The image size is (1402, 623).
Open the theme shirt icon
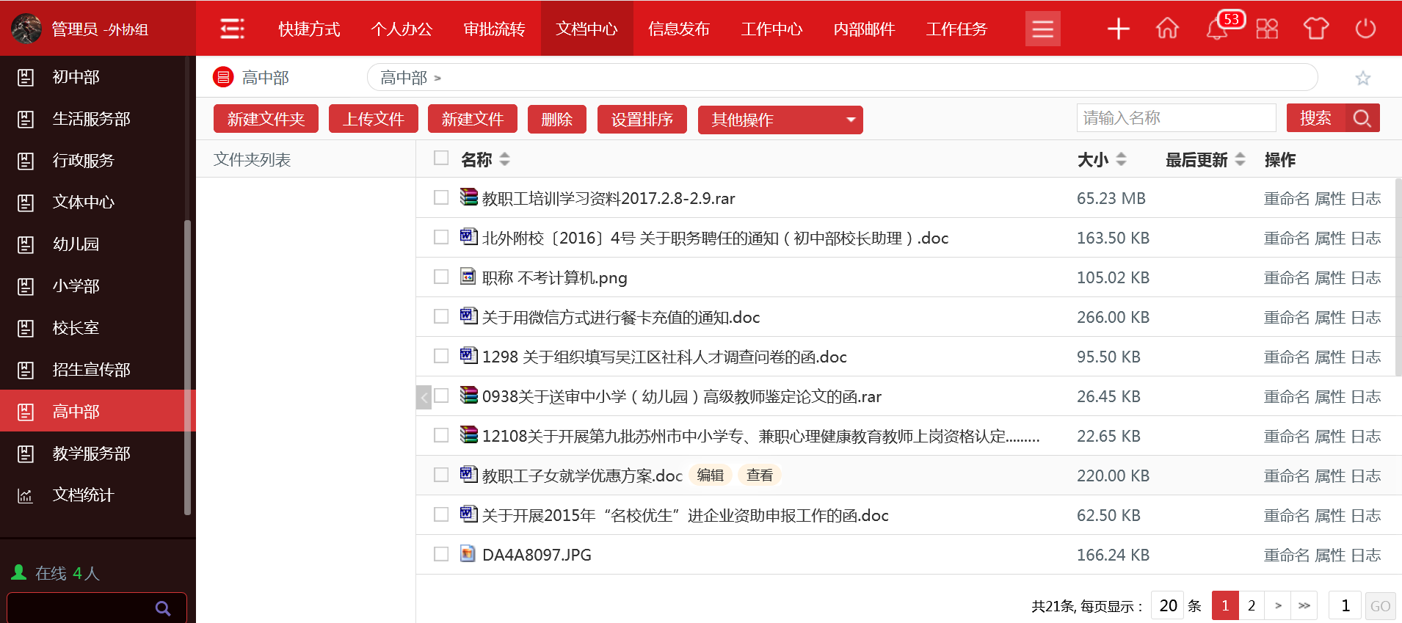1315,29
